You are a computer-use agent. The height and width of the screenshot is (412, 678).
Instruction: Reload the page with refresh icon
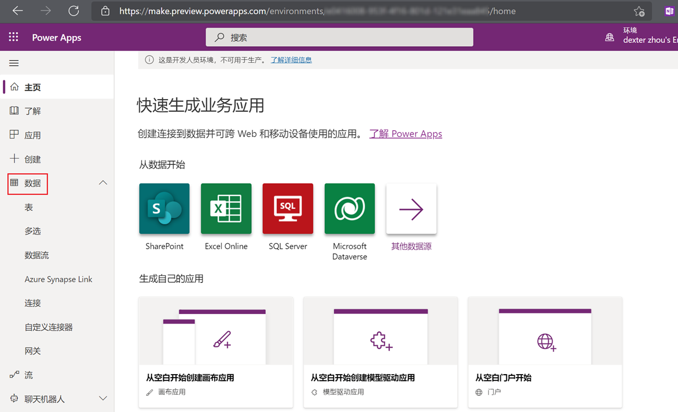74,11
